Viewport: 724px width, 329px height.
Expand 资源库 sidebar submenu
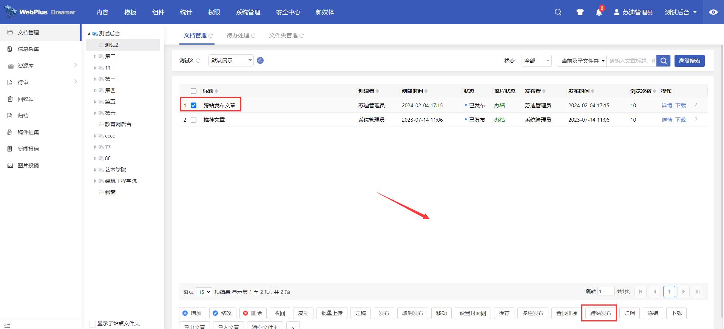tap(75, 65)
